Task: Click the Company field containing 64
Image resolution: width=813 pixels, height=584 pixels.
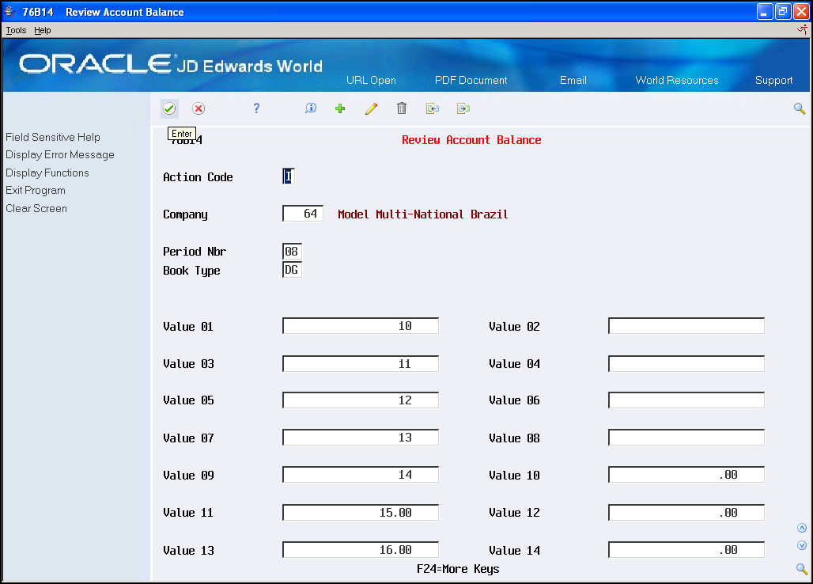Action: click(303, 214)
